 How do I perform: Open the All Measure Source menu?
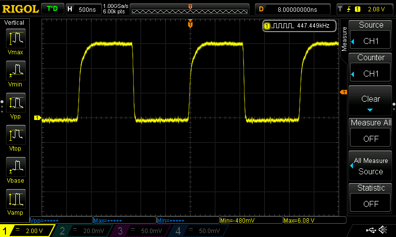[x=371, y=166]
